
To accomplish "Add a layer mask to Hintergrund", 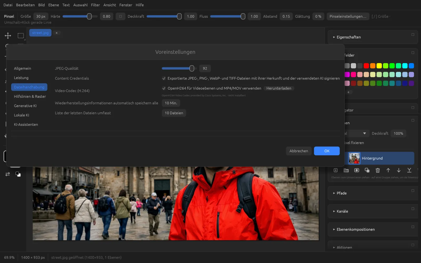I will pos(357,170).
